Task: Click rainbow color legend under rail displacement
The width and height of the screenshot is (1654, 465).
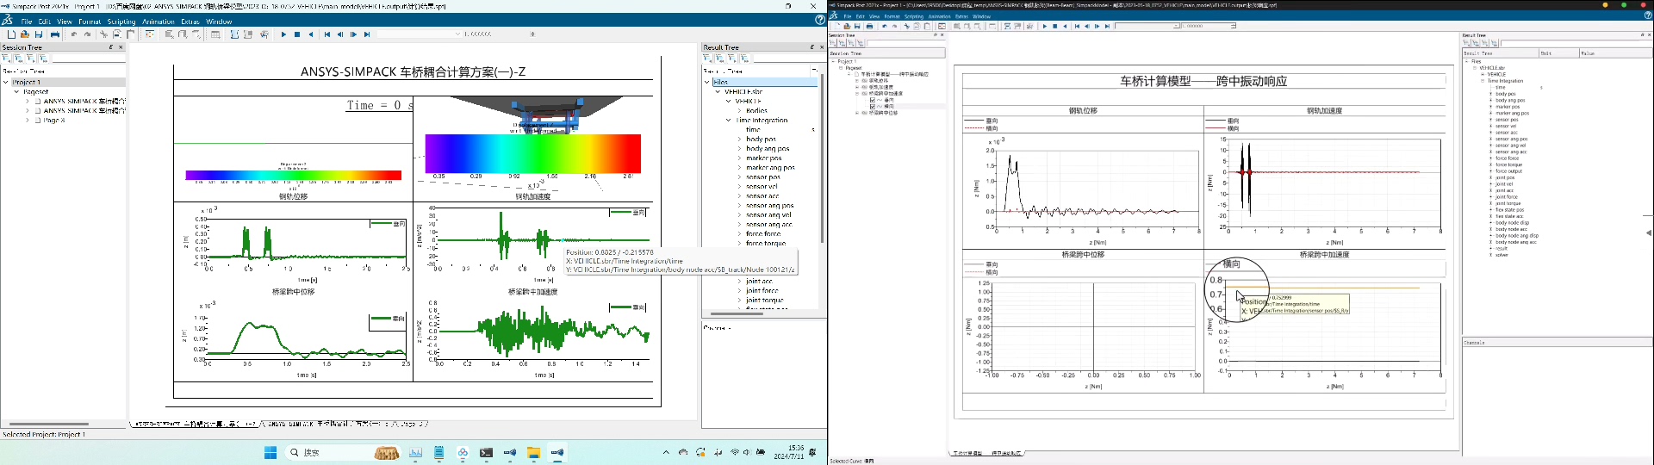Action: 294,175
